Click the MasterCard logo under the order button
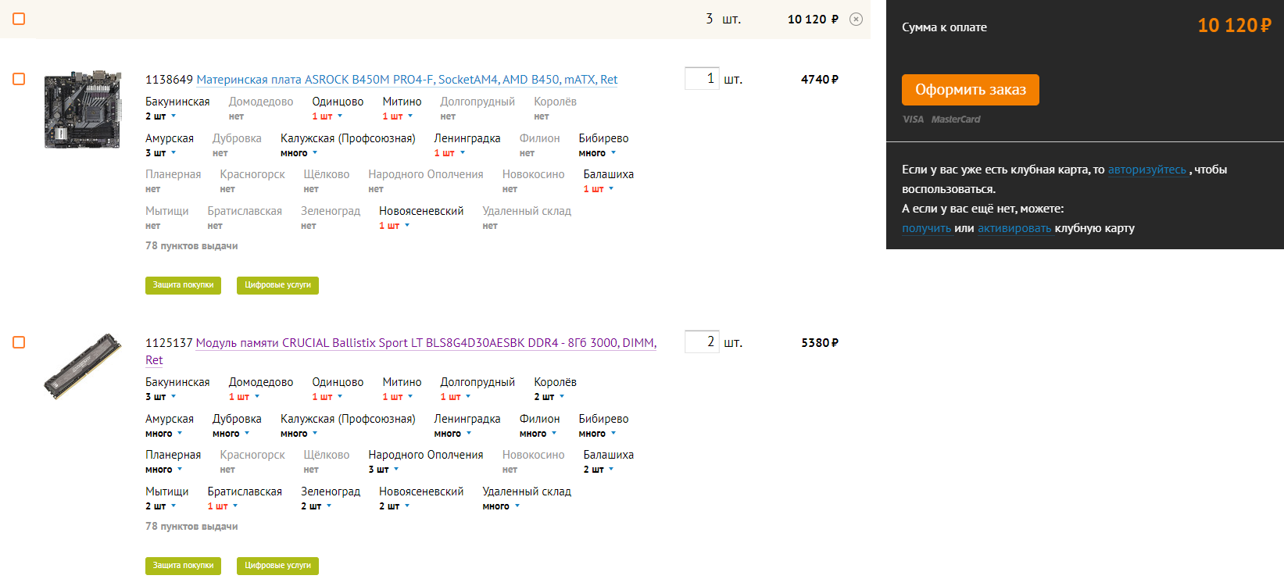The height and width of the screenshot is (579, 1284). coord(956,120)
